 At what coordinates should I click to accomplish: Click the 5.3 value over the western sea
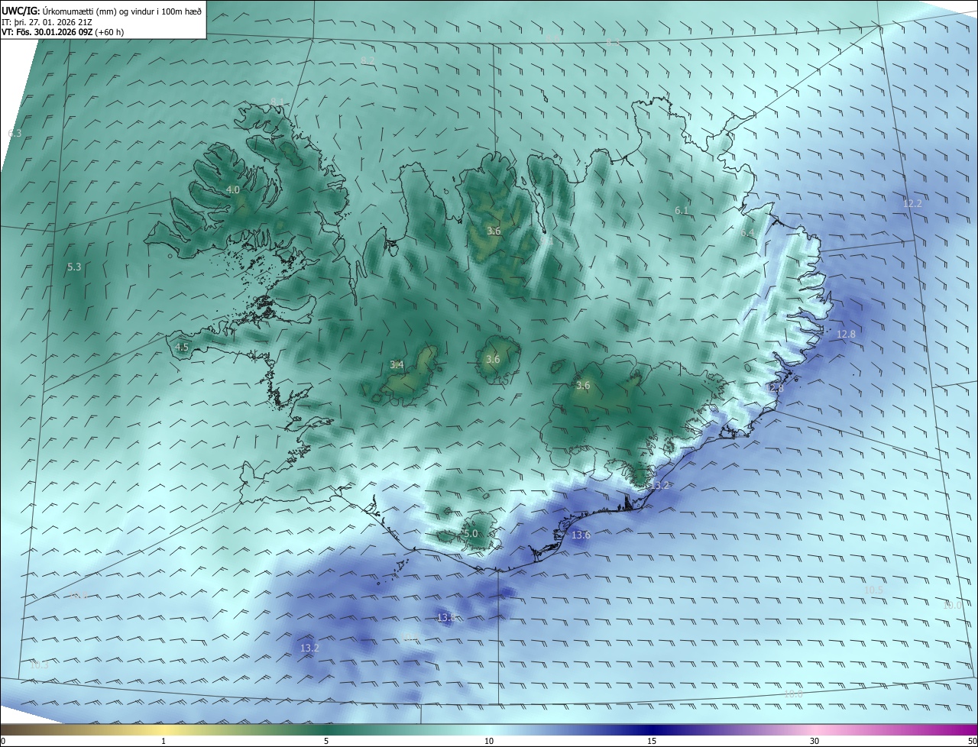74,267
